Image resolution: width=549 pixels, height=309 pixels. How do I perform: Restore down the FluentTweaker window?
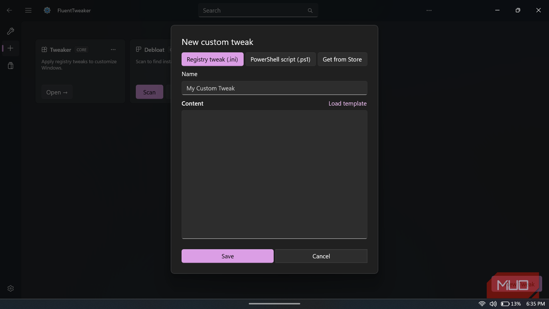pos(518,10)
